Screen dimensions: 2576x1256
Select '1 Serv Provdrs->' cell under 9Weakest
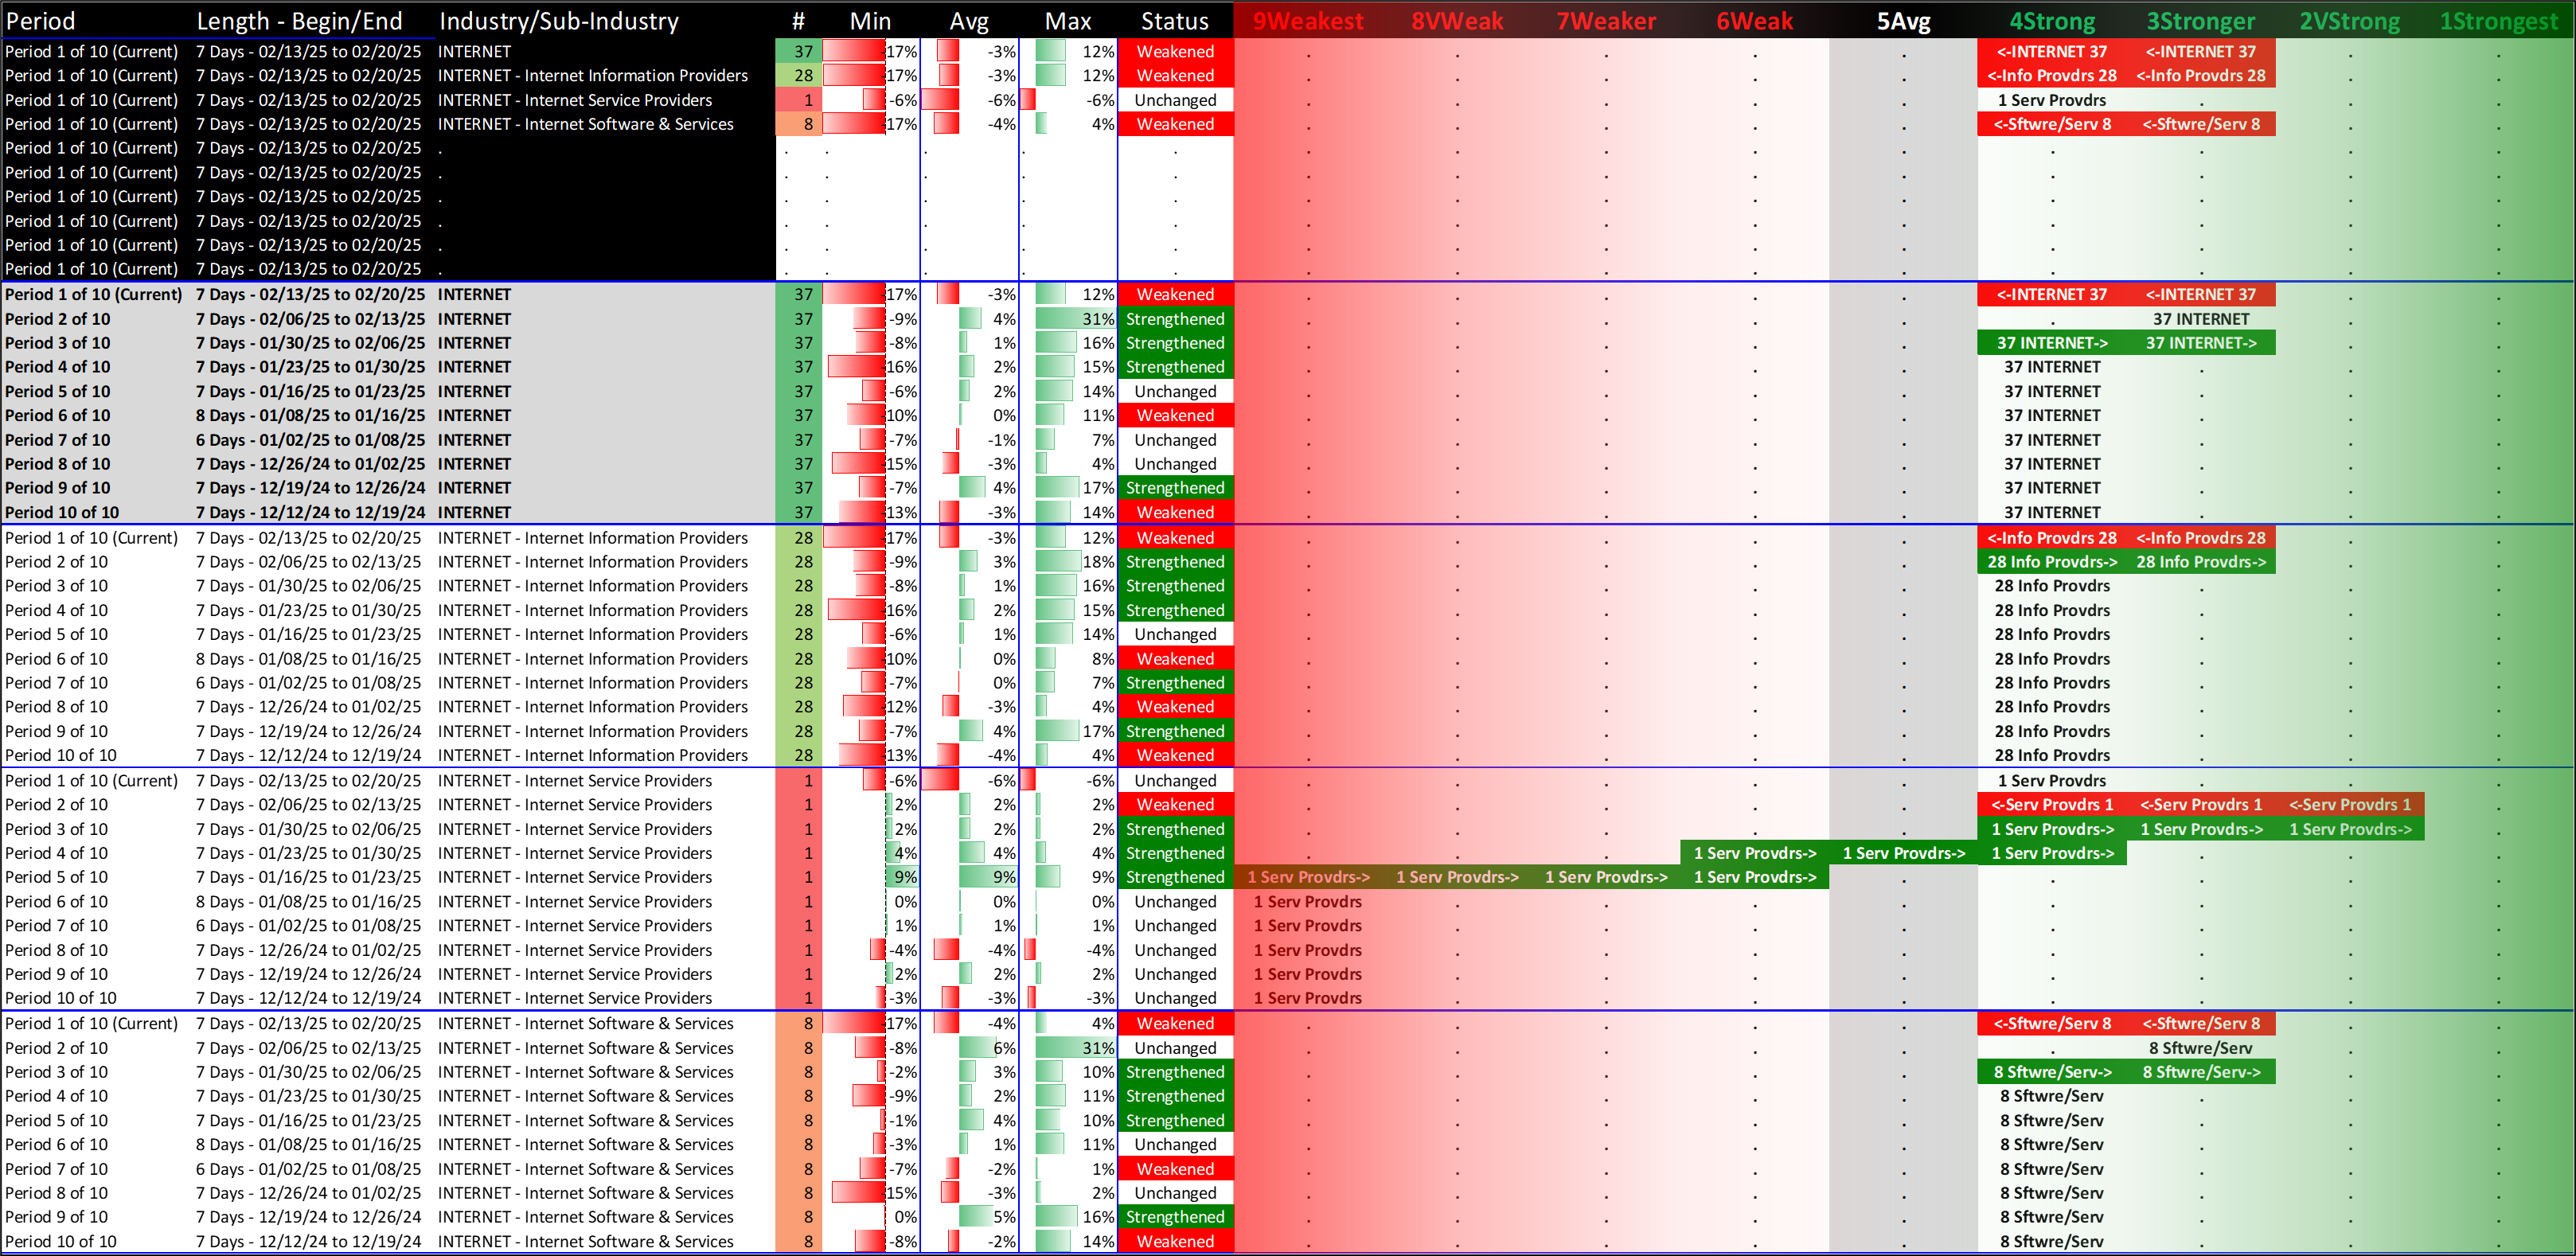(1307, 877)
